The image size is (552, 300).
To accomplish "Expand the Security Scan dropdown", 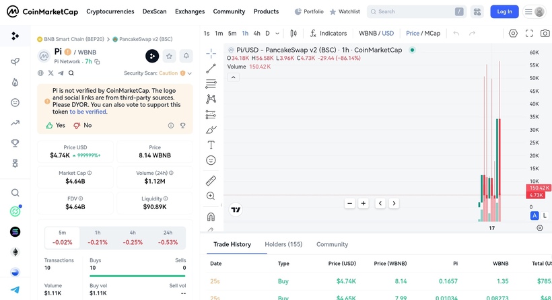I will tap(189, 73).
